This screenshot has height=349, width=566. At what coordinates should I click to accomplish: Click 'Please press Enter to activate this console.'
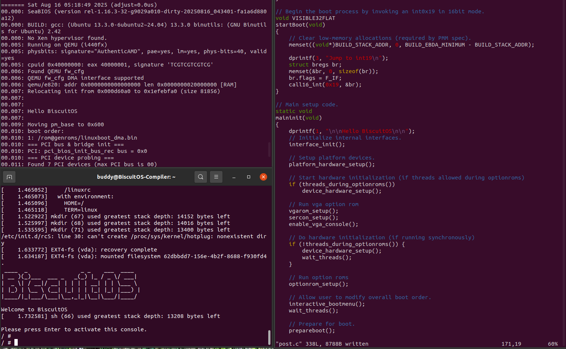[74, 329]
